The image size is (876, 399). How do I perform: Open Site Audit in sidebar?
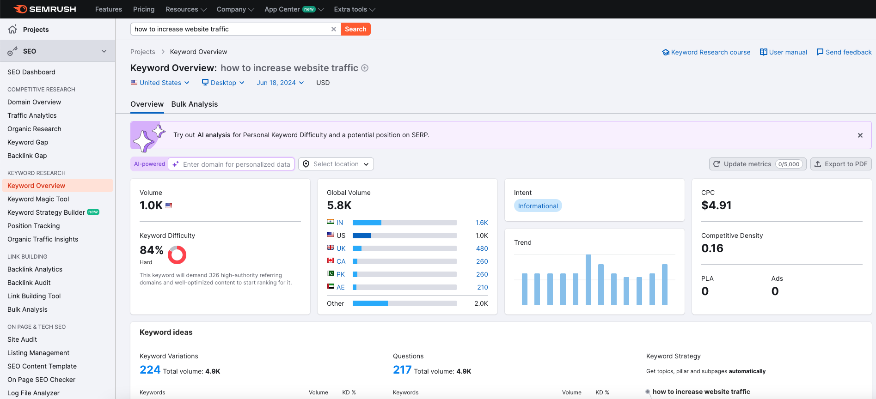[22, 339]
